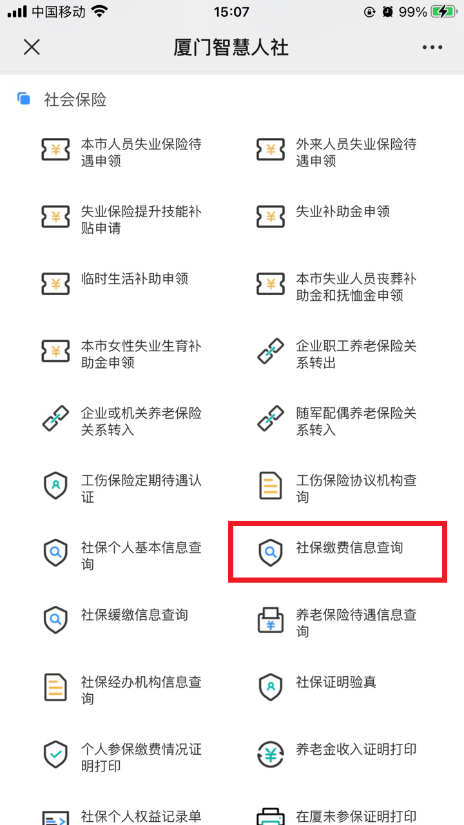Tap the coupon icon beside 失业补助金申领
This screenshot has width=464, height=825.
[x=271, y=217]
